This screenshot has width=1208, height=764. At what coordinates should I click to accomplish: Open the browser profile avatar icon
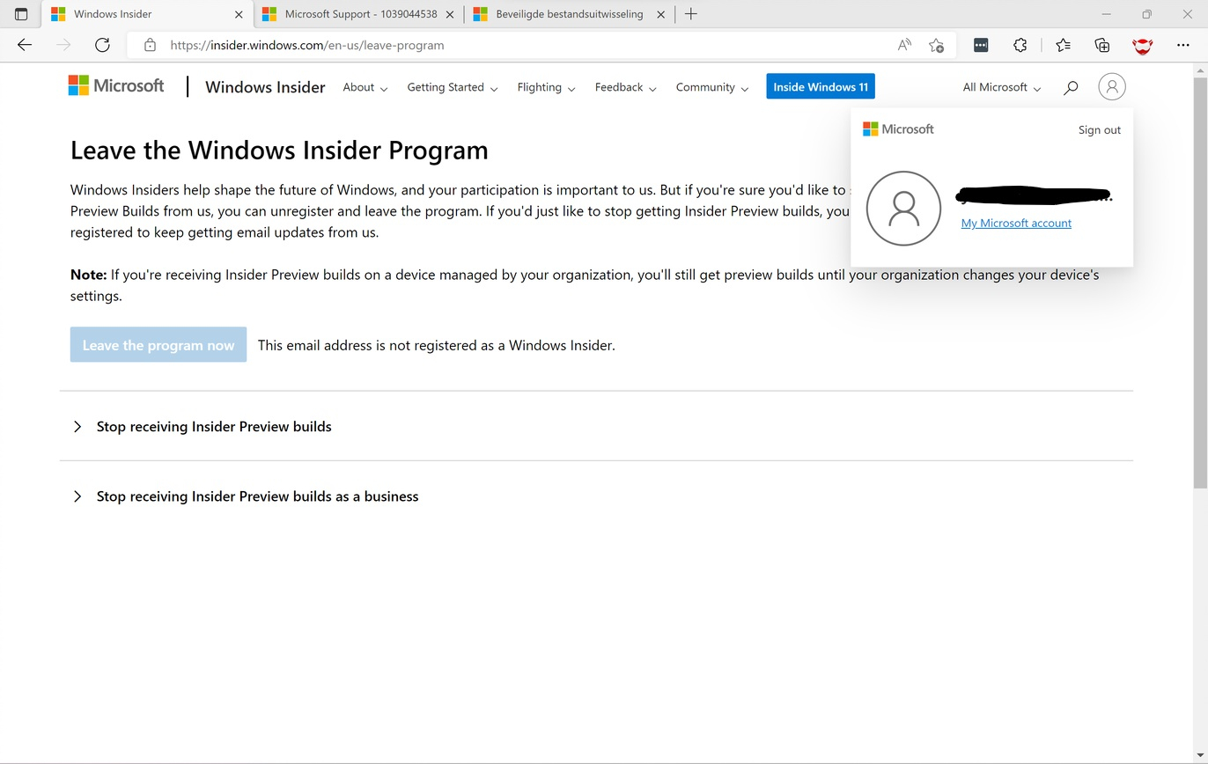click(x=1142, y=45)
